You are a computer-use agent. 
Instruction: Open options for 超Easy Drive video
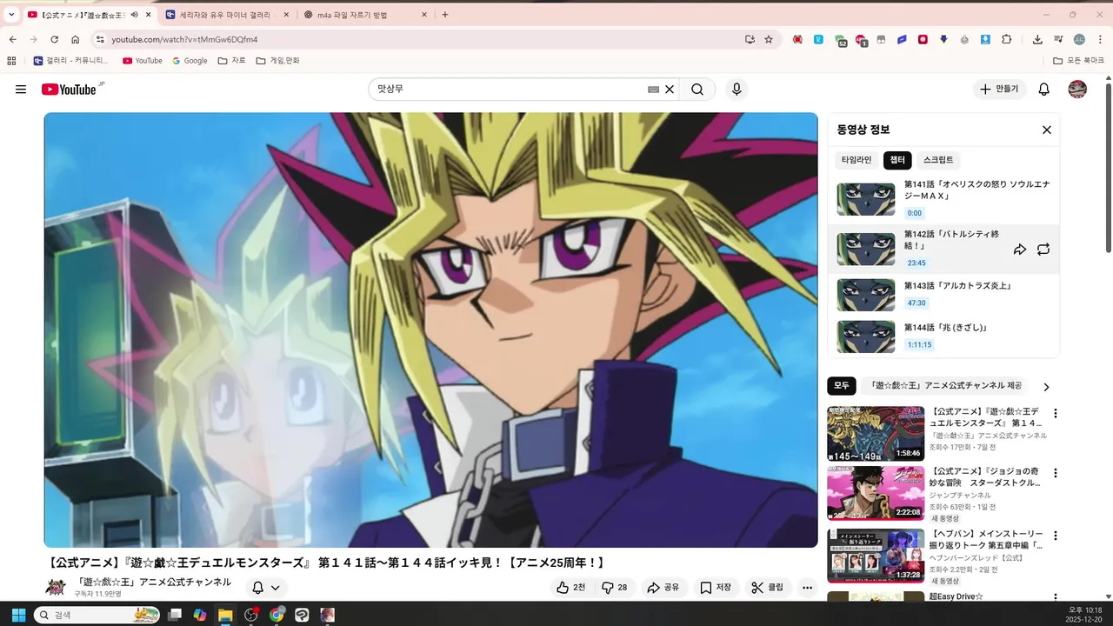point(1056,597)
